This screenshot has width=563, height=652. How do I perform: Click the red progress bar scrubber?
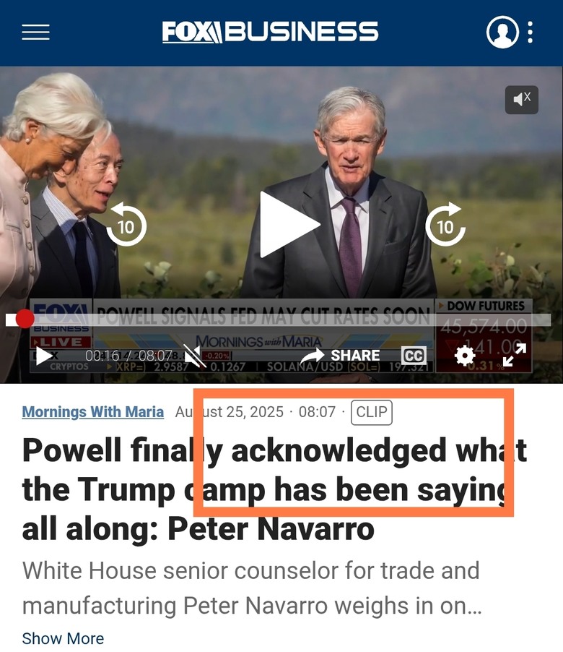25,319
